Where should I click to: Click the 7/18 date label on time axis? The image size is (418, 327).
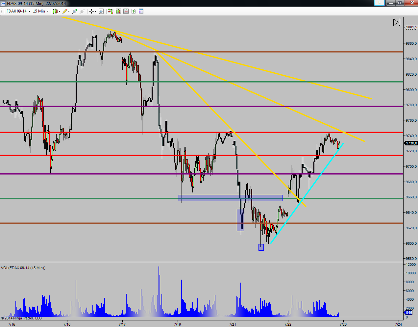pyautogui.click(x=177, y=324)
